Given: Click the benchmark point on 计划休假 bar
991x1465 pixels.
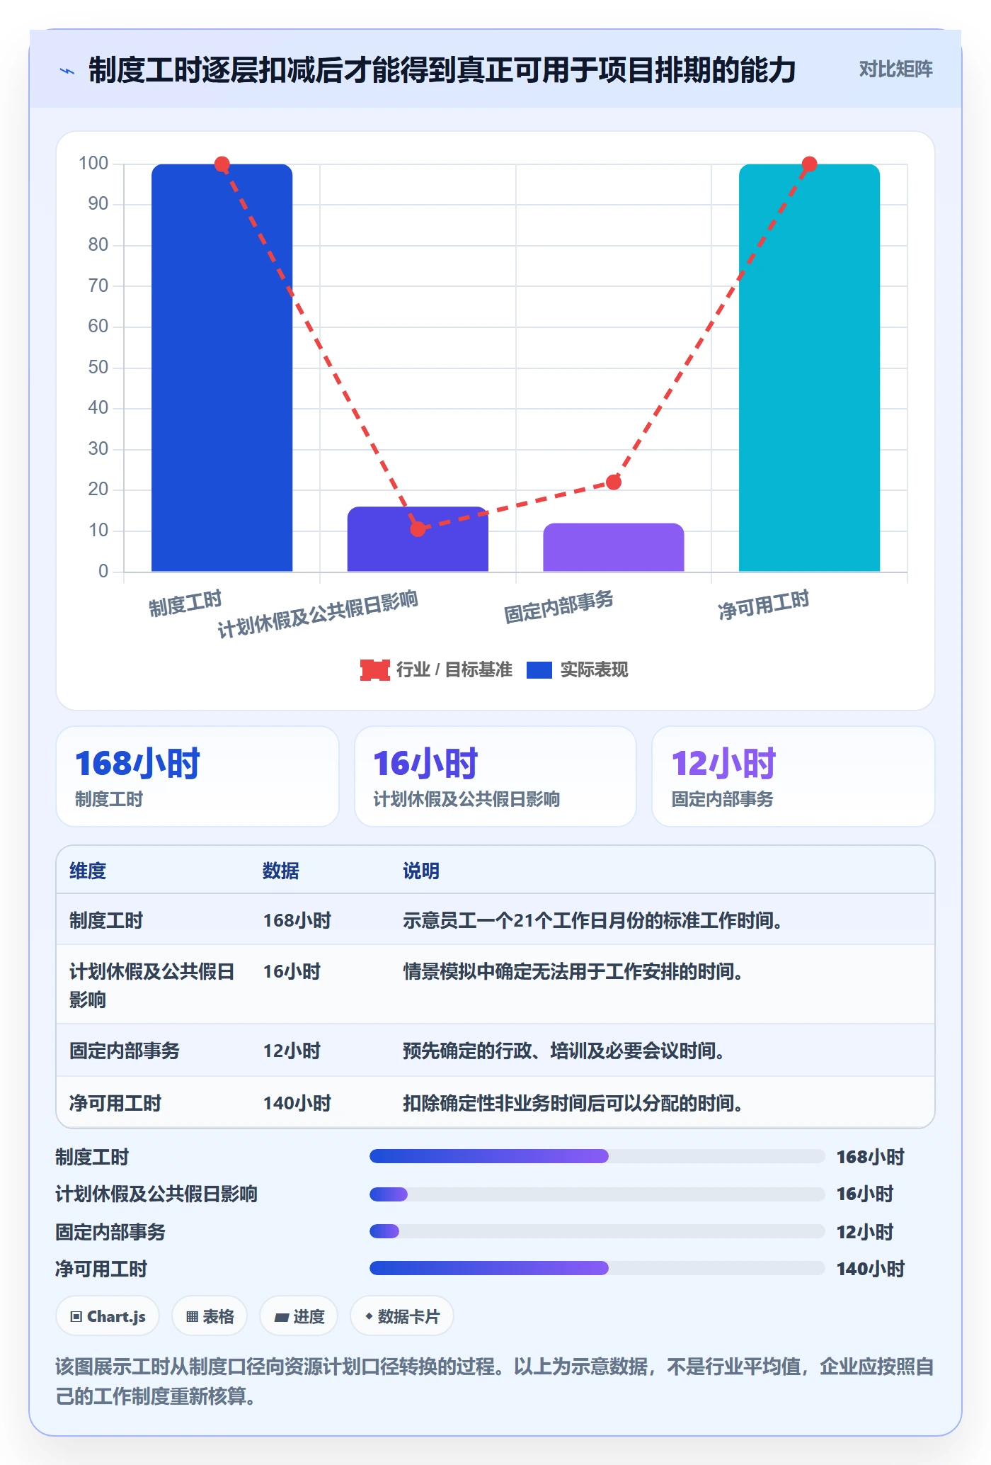Looking at the screenshot, I should (x=418, y=529).
